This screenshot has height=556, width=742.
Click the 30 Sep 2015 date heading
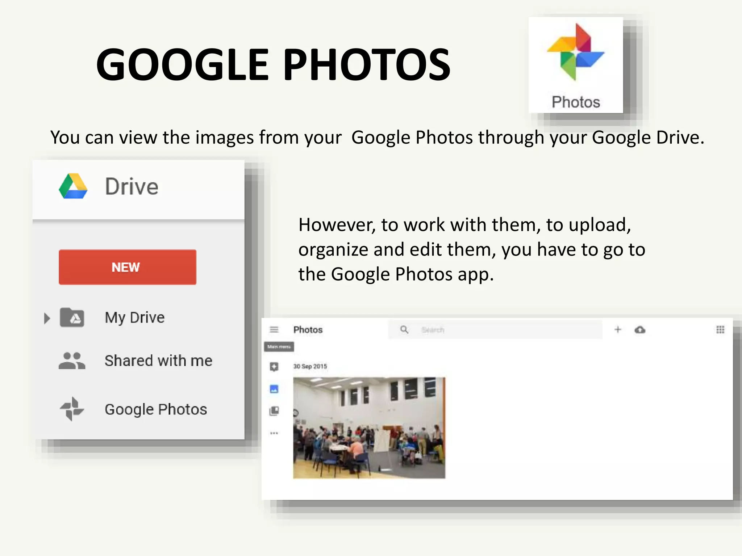point(310,366)
